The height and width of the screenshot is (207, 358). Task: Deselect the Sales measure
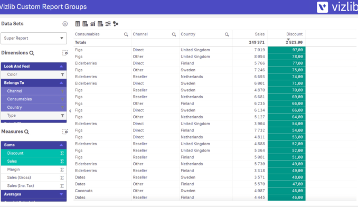[x=34, y=162]
